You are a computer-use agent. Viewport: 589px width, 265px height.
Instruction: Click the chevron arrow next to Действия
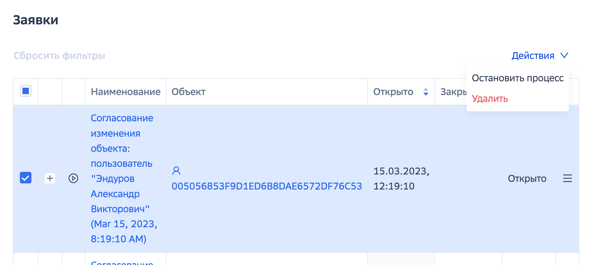[564, 56]
